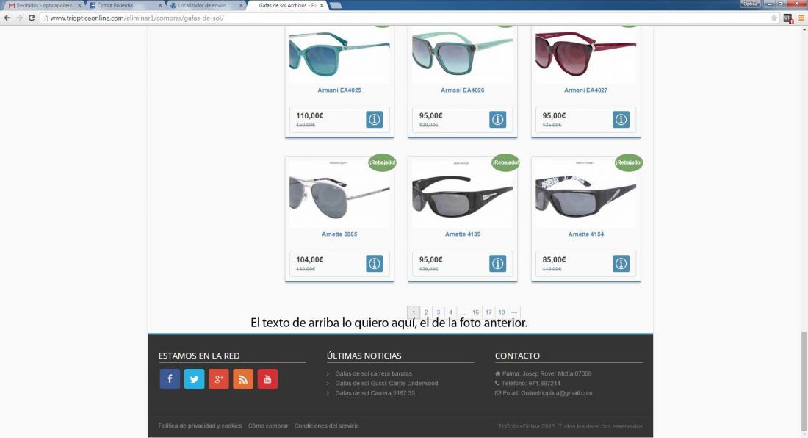The width and height of the screenshot is (808, 438).
Task: Open the Google Plus social icon
Action: [x=218, y=378]
